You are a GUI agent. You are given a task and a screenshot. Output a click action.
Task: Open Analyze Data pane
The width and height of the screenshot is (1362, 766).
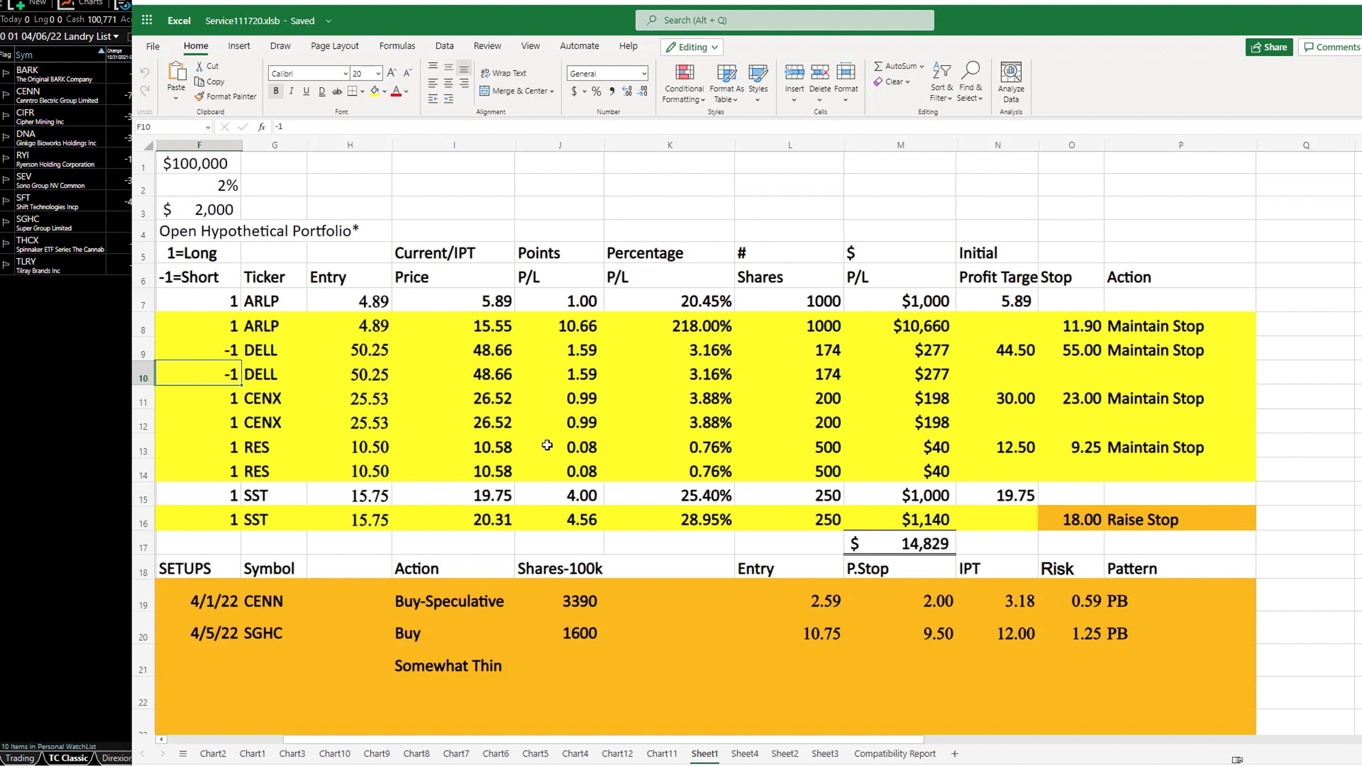tap(1011, 82)
